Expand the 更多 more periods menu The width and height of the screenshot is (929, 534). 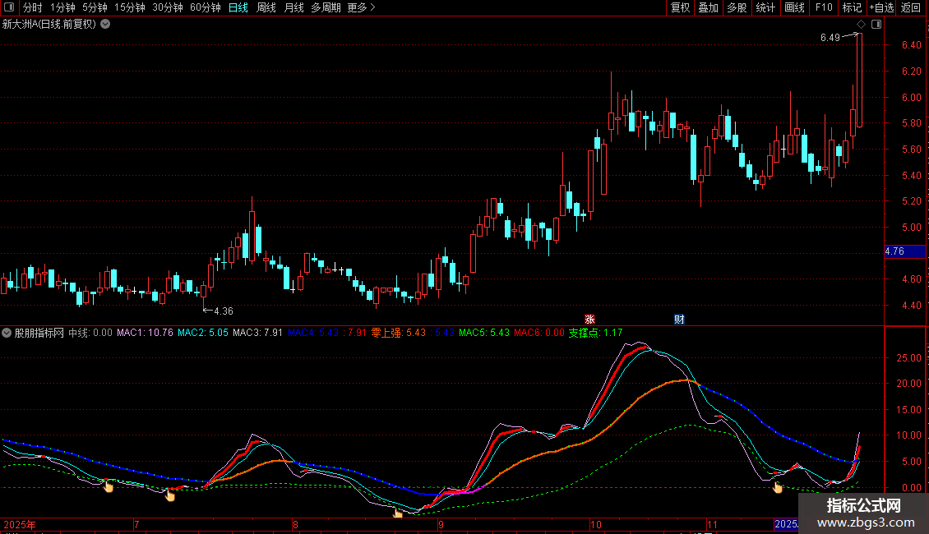pyautogui.click(x=361, y=7)
